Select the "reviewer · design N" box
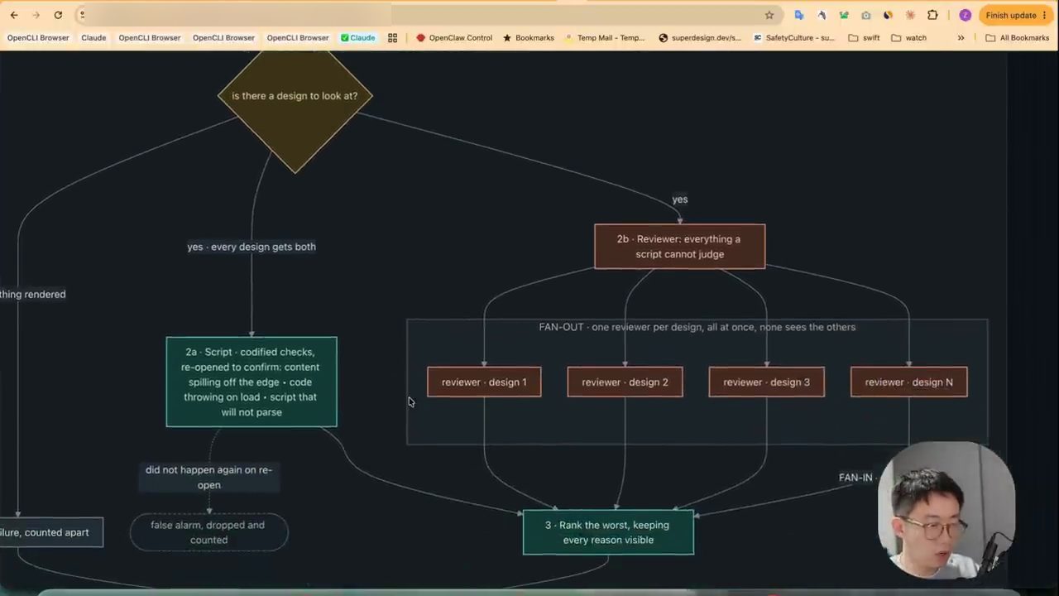1059x596 pixels. 908,382
